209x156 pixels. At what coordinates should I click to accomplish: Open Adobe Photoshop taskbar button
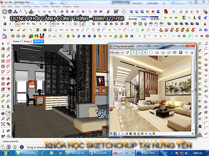pos(147,153)
